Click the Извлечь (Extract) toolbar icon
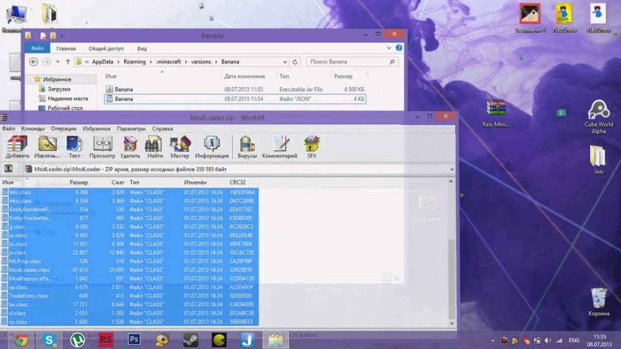The height and width of the screenshot is (349, 621). (x=48, y=146)
